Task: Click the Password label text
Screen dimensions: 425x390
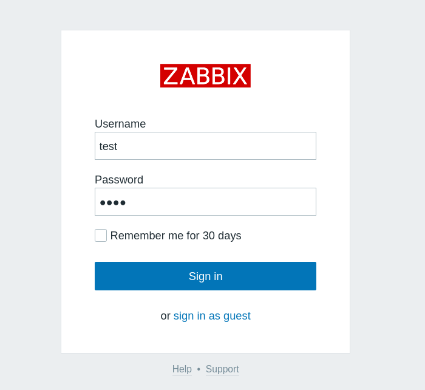Action: (119, 180)
